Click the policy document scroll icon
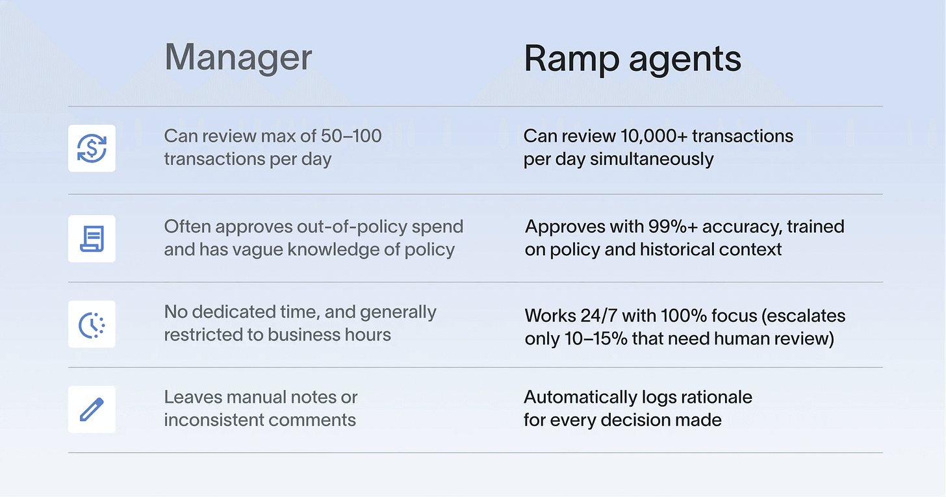This screenshot has height=497, width=946. [x=92, y=238]
